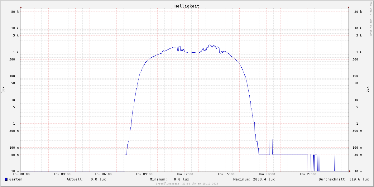Click the Erstellungszeit timestamp footer text
The width and height of the screenshot is (374, 187).
click(187, 184)
